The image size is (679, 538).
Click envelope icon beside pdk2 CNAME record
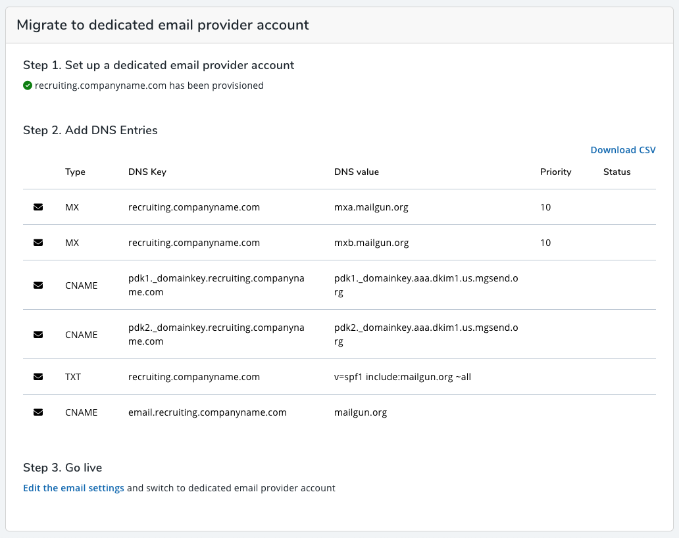pyautogui.click(x=38, y=335)
